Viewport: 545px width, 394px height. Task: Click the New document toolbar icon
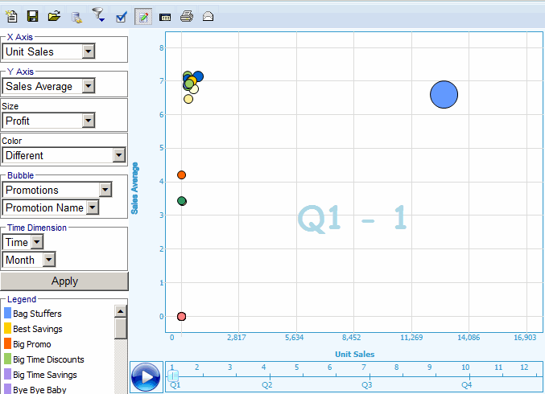11,16
